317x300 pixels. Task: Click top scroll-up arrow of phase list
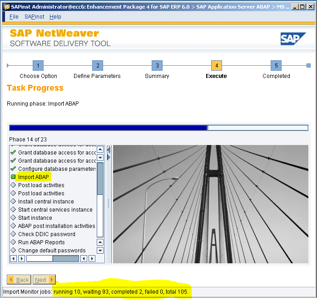(100, 149)
